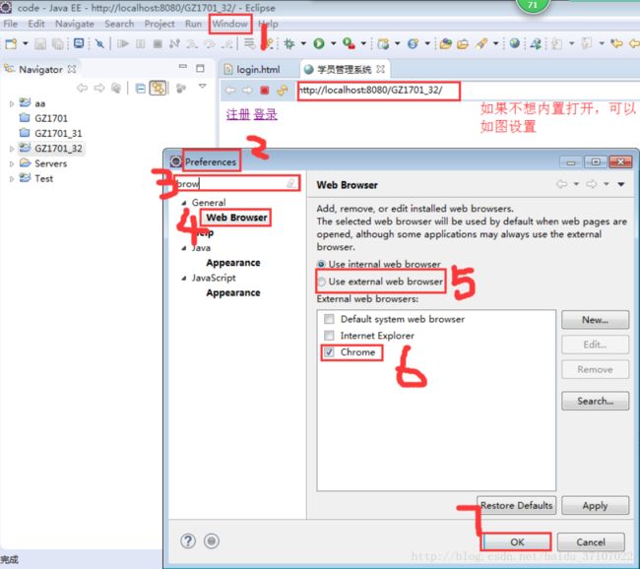The image size is (640, 569).
Task: Open the 注册 link
Action: [238, 115]
